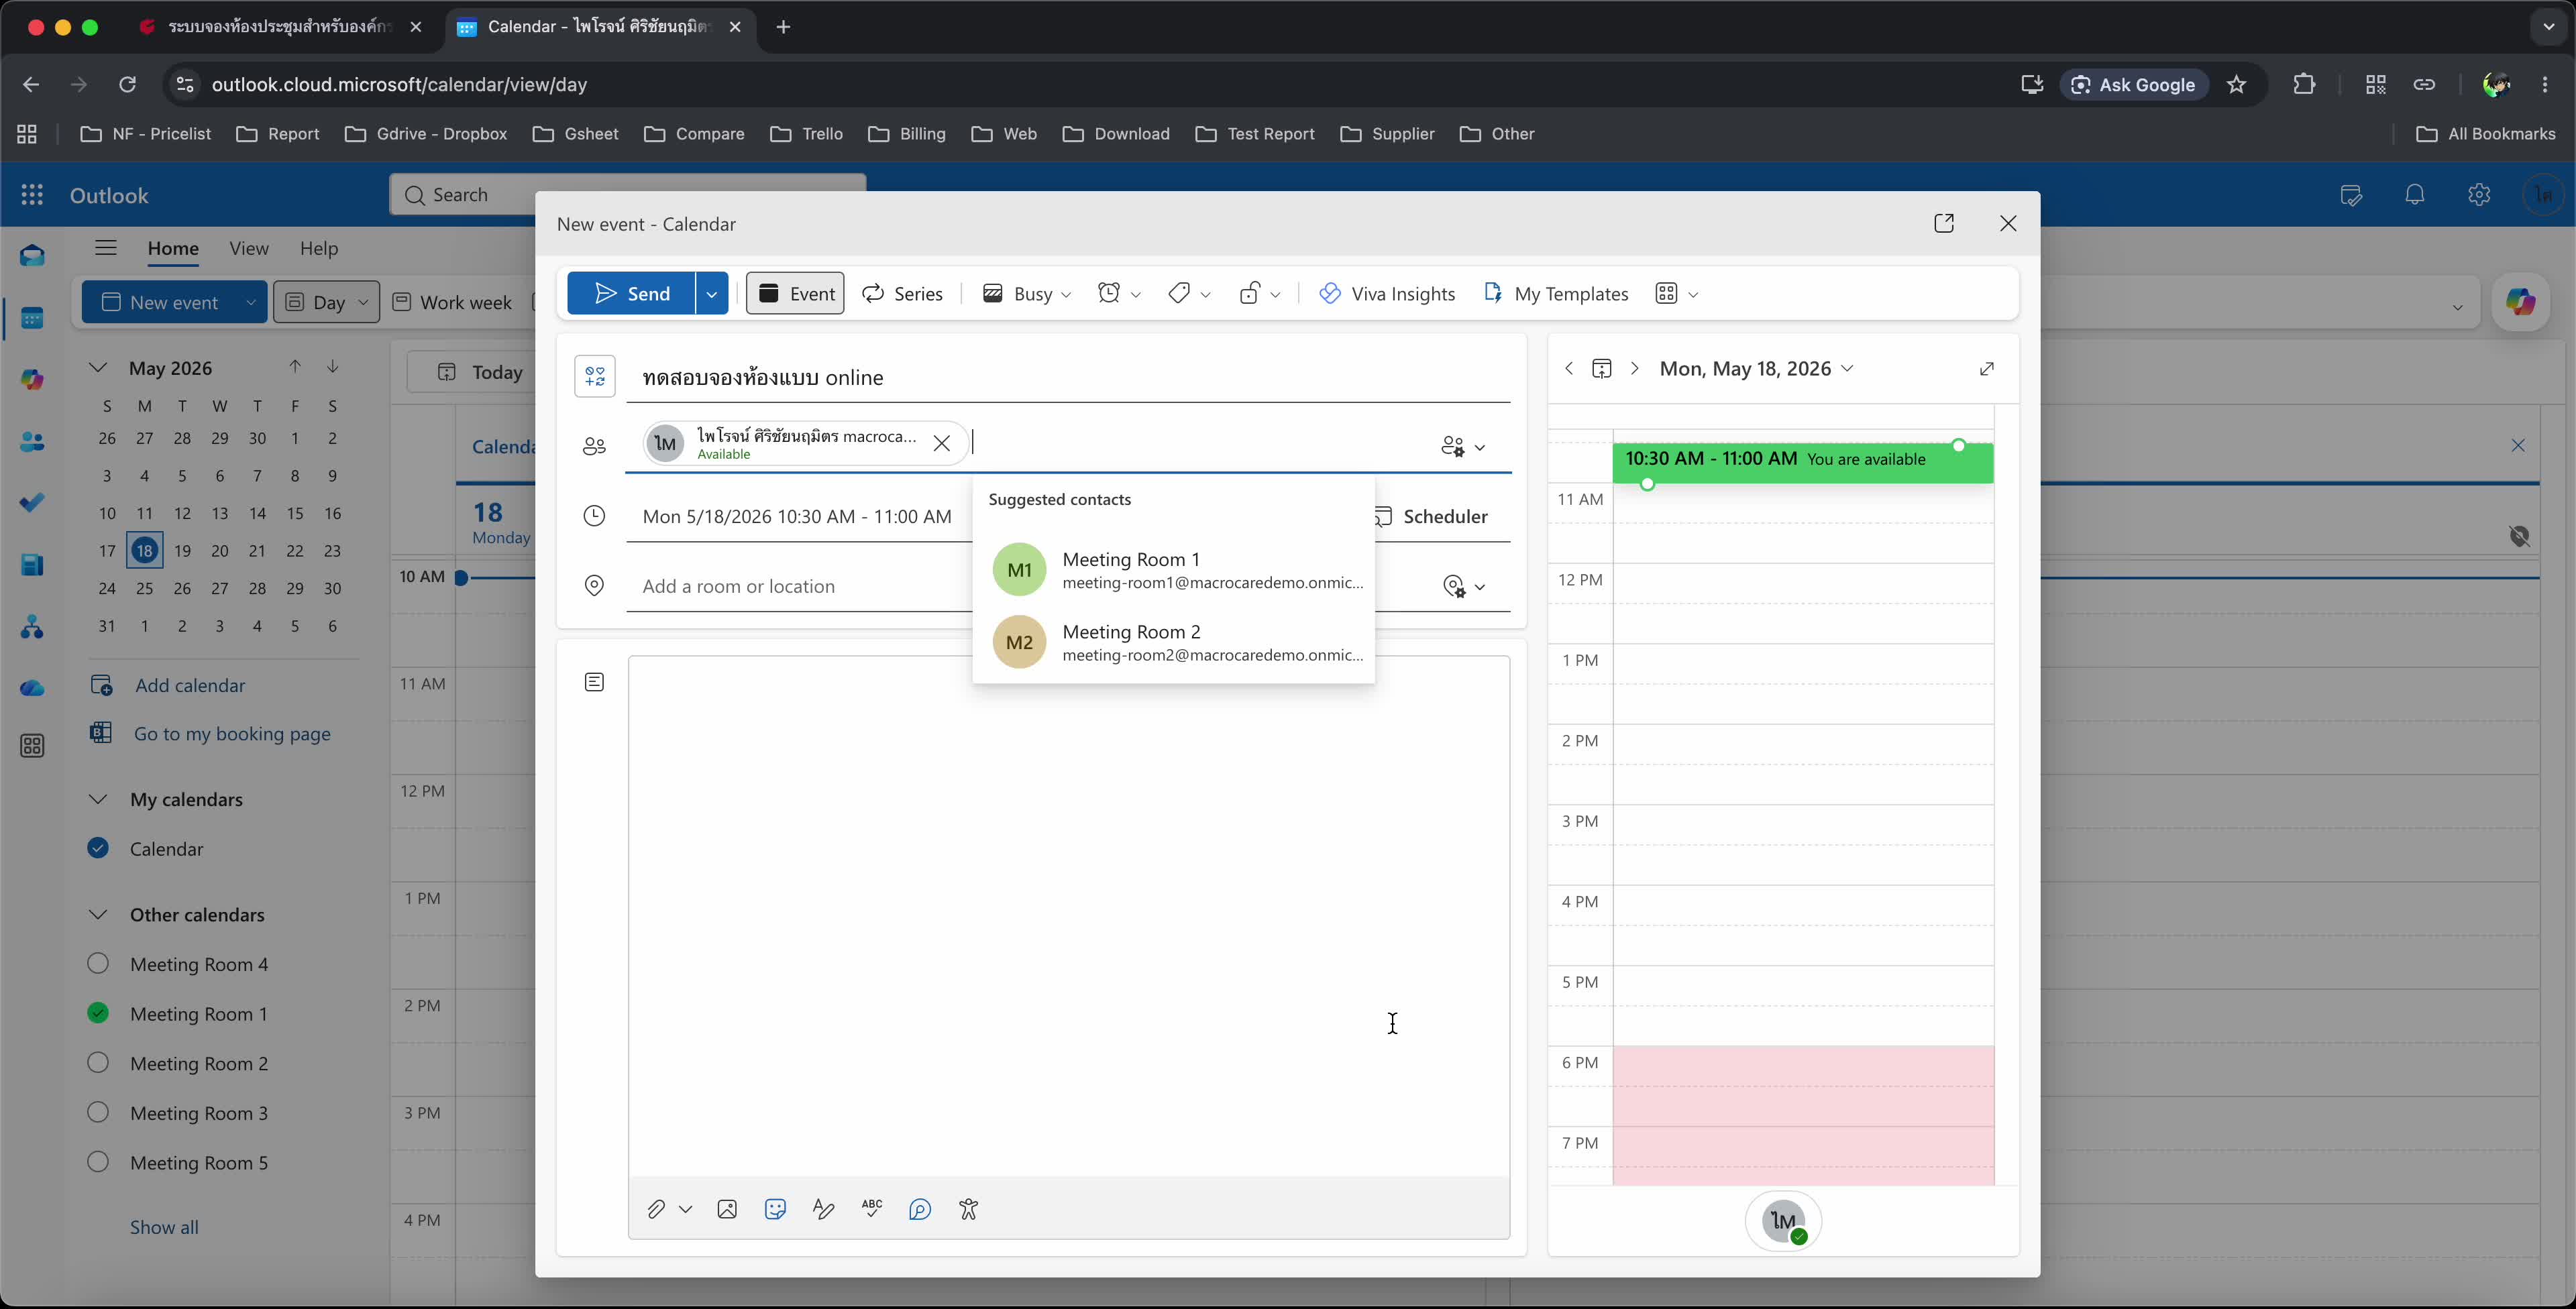
Task: Open reminder alarm dropdown
Action: 1119,294
